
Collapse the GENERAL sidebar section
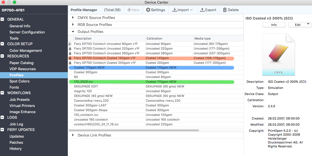3,19
